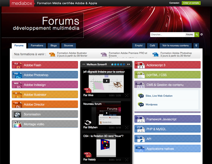212x164 pixels.
Task: Expand the API forum category
Action: pos(167,139)
